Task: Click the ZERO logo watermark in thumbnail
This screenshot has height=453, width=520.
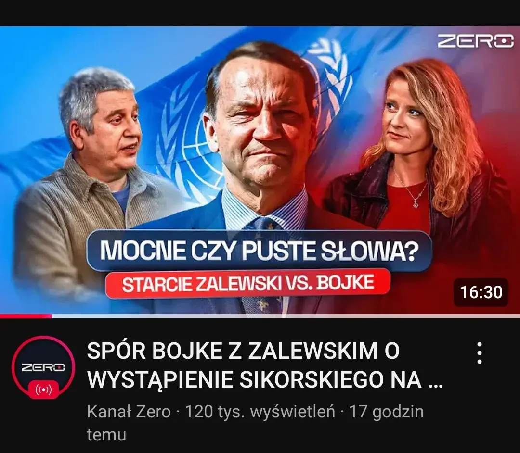Action: click(476, 41)
